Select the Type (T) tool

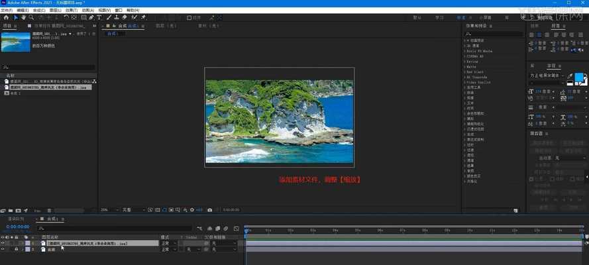pos(99,17)
